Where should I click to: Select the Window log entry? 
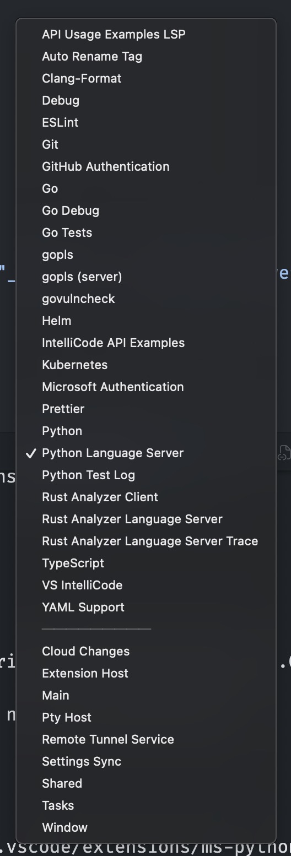pos(146,827)
